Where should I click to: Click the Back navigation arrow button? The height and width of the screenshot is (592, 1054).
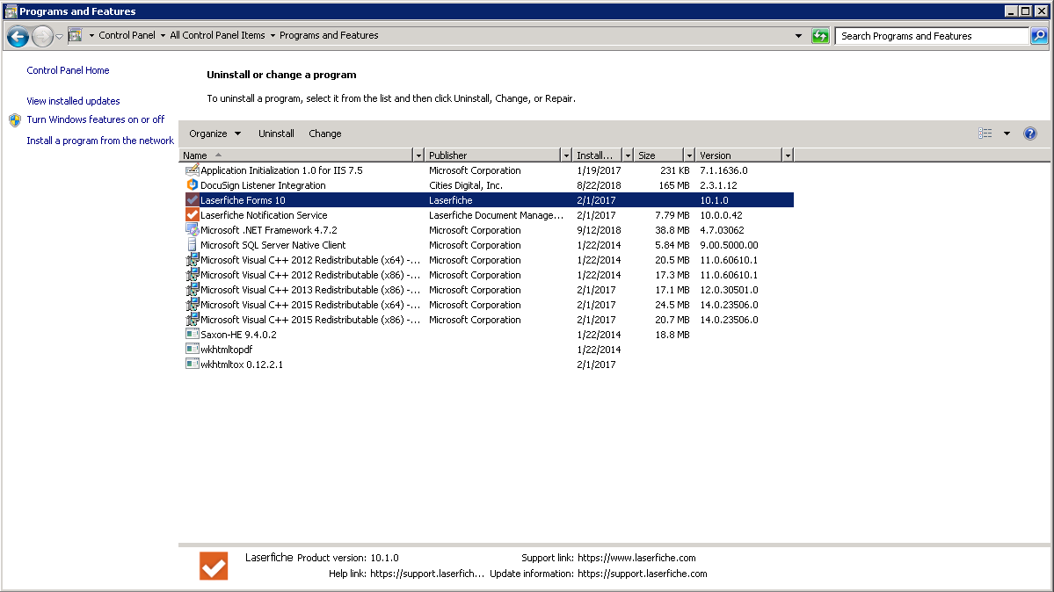(x=18, y=36)
